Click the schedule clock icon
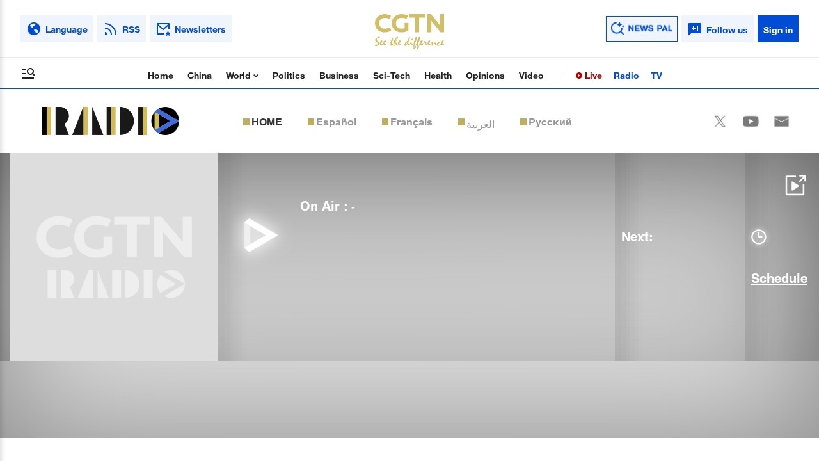Viewport: 819px width, 461px height. point(758,237)
